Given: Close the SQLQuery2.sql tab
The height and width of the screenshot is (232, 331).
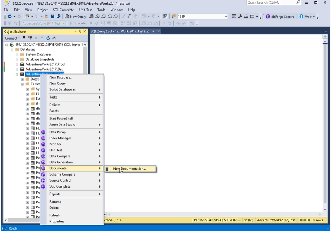Looking at the screenshot, I should (158, 31).
